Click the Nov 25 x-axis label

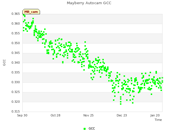click(x=88, y=115)
